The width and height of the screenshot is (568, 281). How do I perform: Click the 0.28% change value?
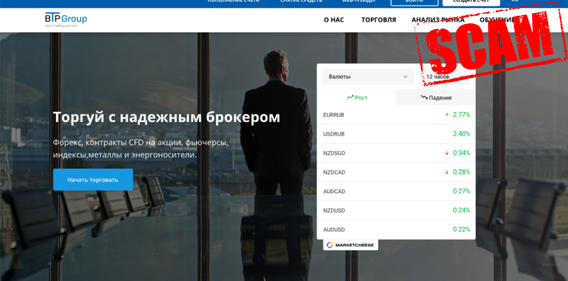click(x=462, y=172)
